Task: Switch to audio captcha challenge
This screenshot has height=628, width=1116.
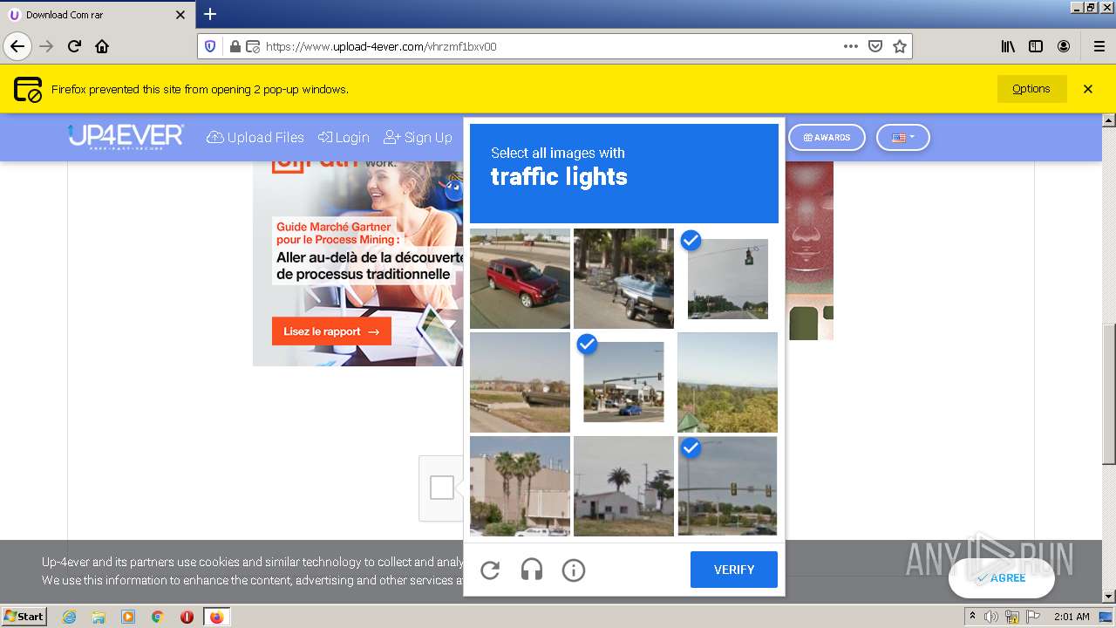Action: (532, 570)
